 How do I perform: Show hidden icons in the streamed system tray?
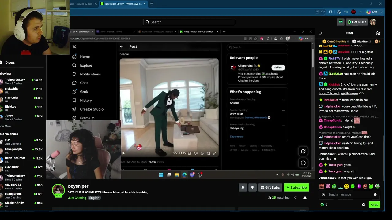[277, 175]
